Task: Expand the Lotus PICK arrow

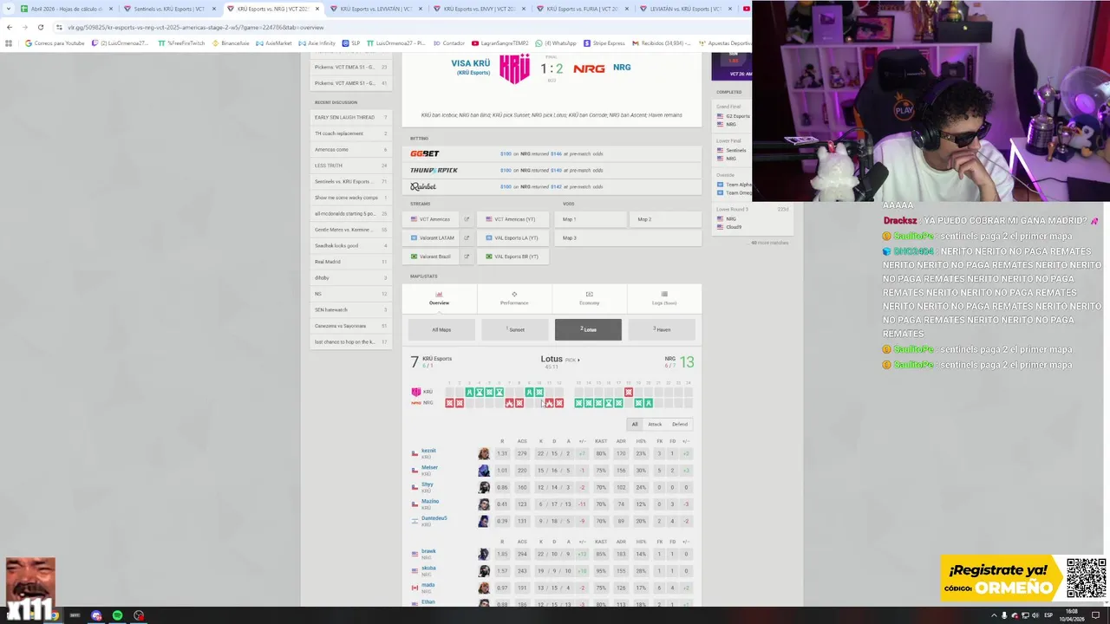Action: (x=578, y=360)
